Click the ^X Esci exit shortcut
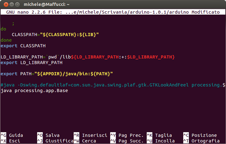226x144 pixels. [x=11, y=141]
